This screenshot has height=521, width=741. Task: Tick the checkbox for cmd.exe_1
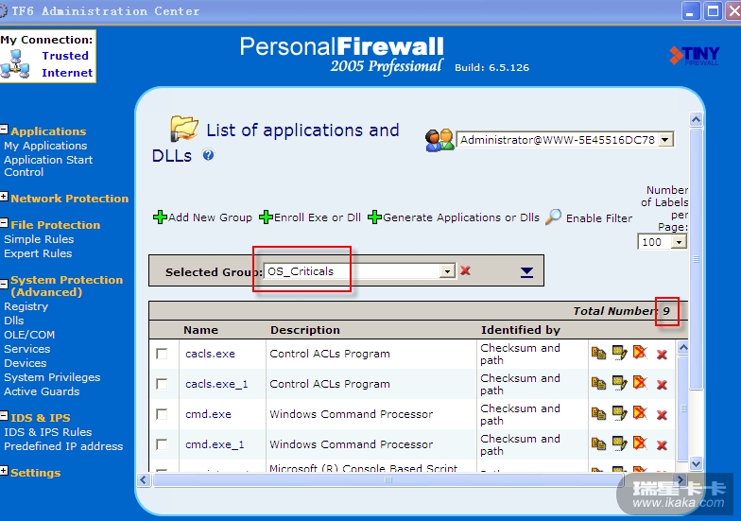click(162, 444)
